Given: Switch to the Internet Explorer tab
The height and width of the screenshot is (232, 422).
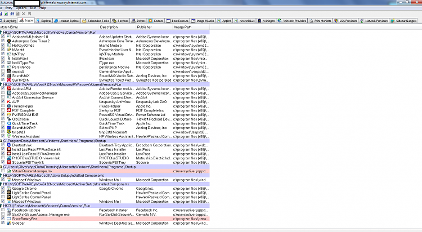Looking at the screenshot, I should coord(67,21).
